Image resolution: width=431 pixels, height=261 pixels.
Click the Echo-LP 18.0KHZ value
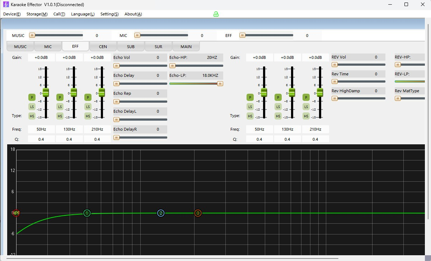pyautogui.click(x=211, y=75)
